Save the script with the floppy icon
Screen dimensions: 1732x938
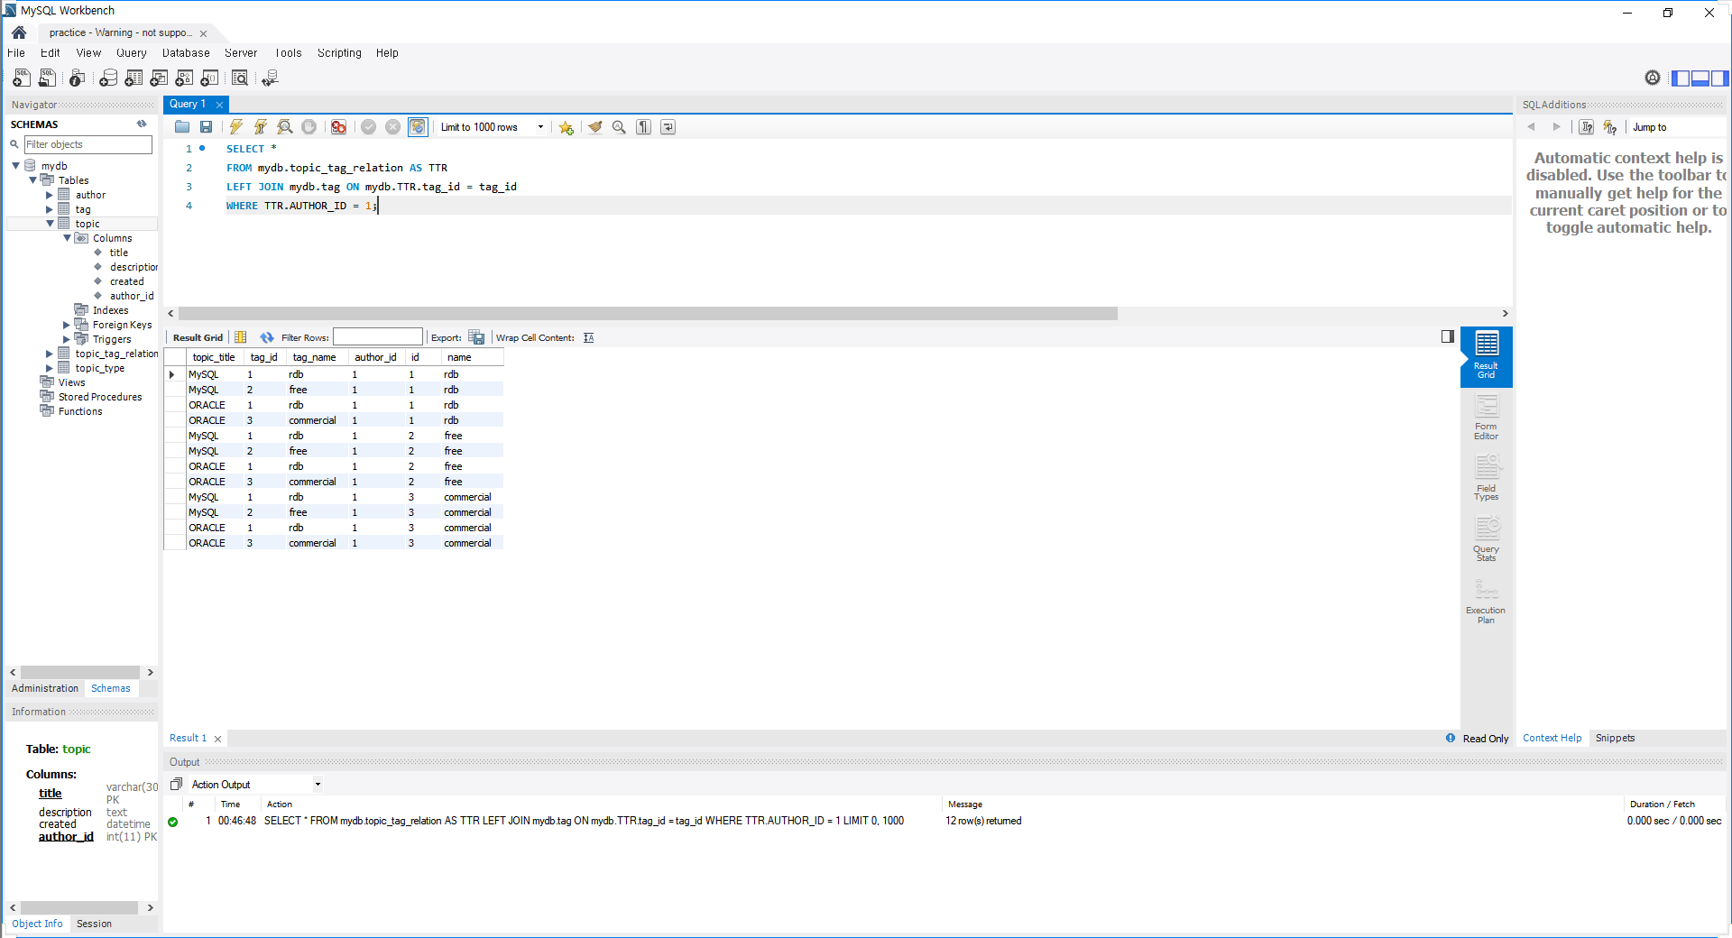(207, 127)
